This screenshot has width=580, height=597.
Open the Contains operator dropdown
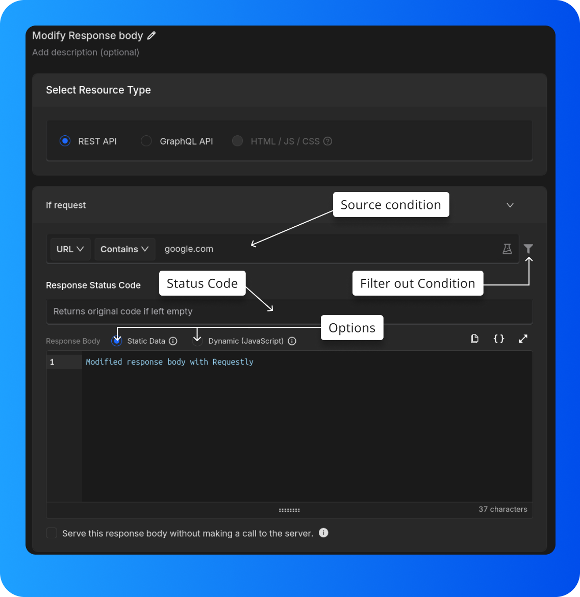click(x=124, y=249)
